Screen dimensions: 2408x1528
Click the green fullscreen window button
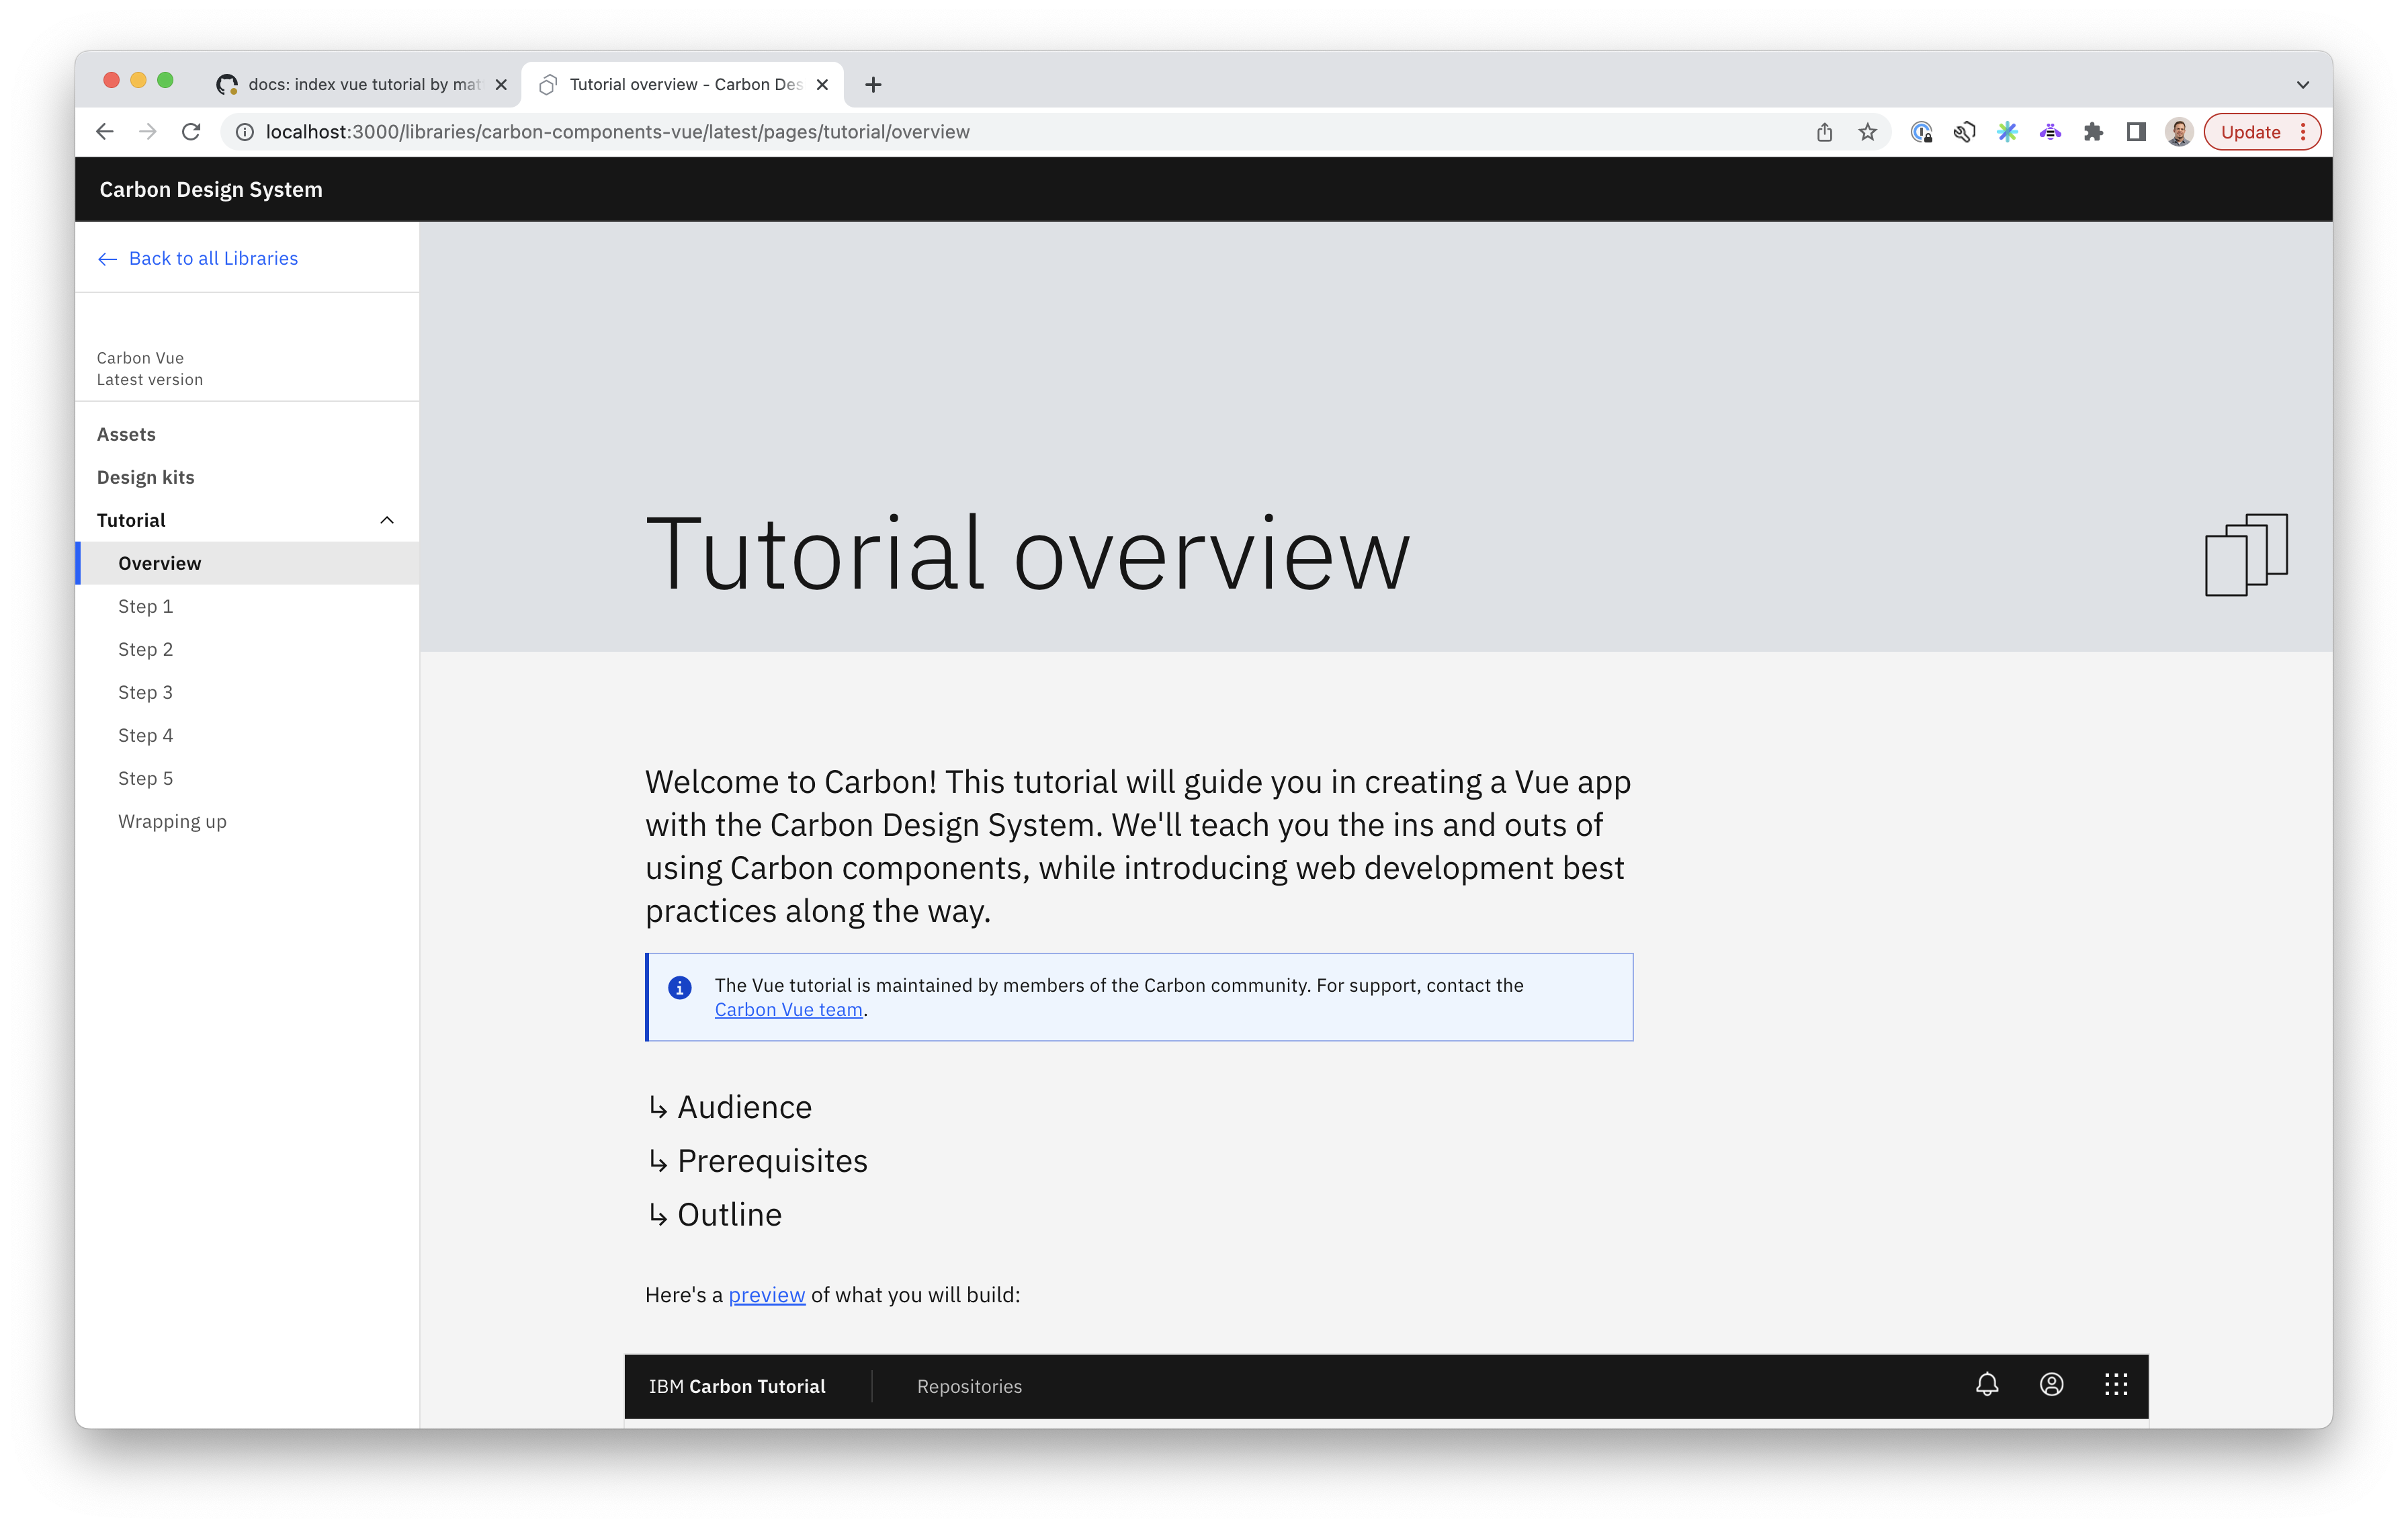[x=166, y=81]
